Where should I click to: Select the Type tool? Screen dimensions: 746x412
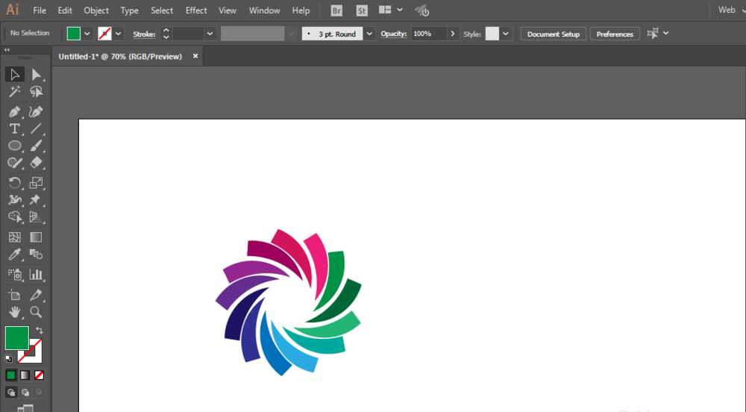click(14, 128)
